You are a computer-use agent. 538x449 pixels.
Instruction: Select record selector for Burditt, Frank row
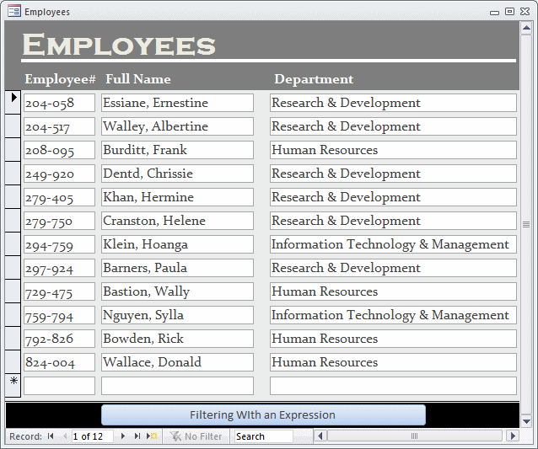[13, 149]
